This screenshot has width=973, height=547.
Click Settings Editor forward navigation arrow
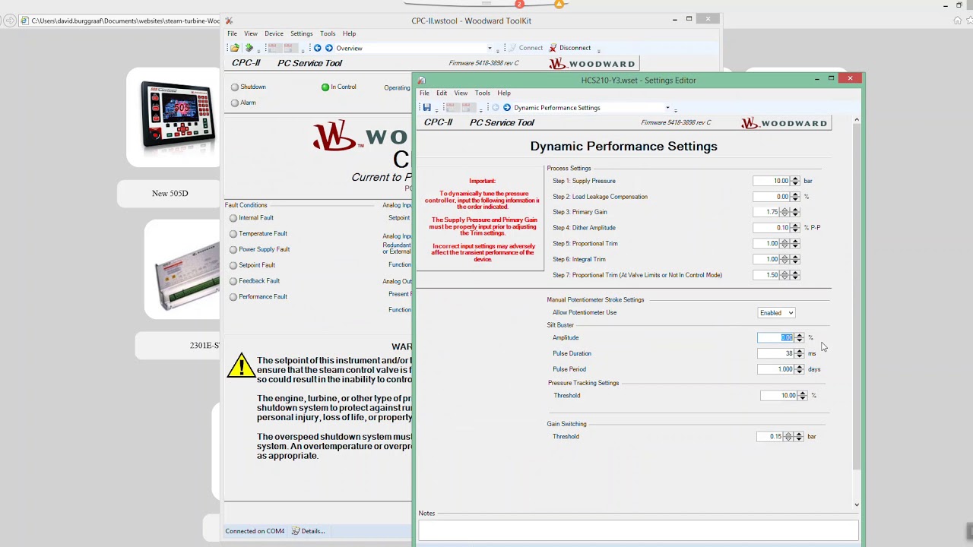point(507,108)
